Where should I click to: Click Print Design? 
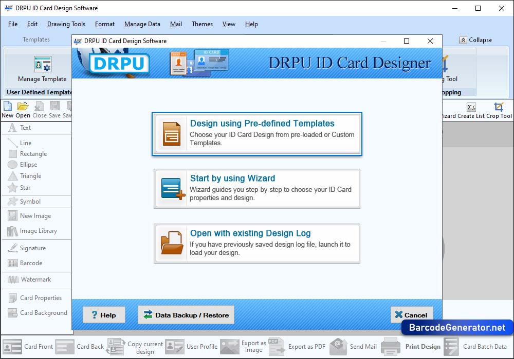point(411,347)
